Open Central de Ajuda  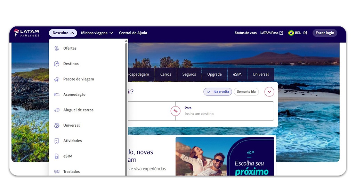coord(133,33)
